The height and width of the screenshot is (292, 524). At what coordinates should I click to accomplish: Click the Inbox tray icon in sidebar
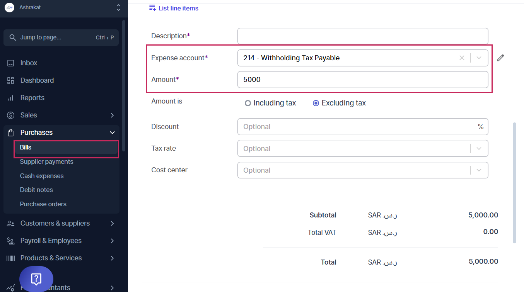11,63
